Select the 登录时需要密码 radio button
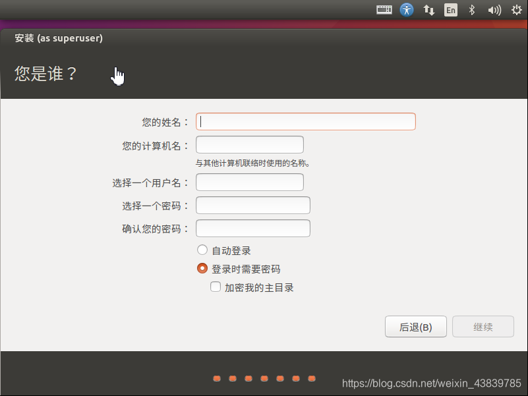 coord(202,268)
